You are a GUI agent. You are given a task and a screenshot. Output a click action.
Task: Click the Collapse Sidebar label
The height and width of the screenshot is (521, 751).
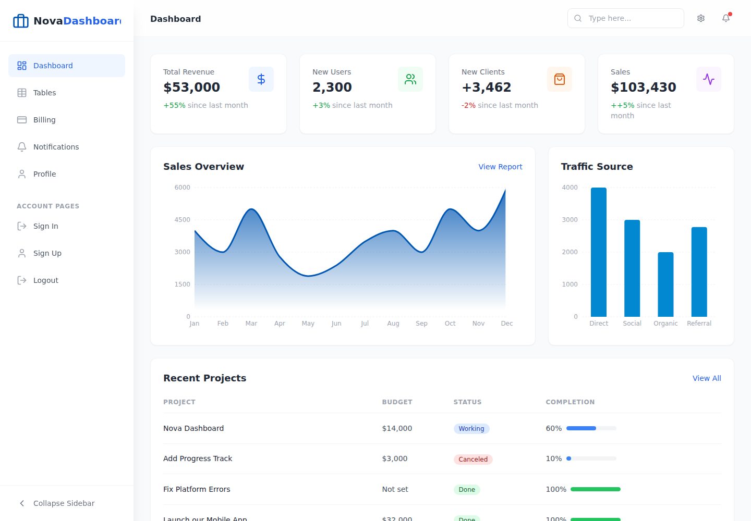click(64, 503)
